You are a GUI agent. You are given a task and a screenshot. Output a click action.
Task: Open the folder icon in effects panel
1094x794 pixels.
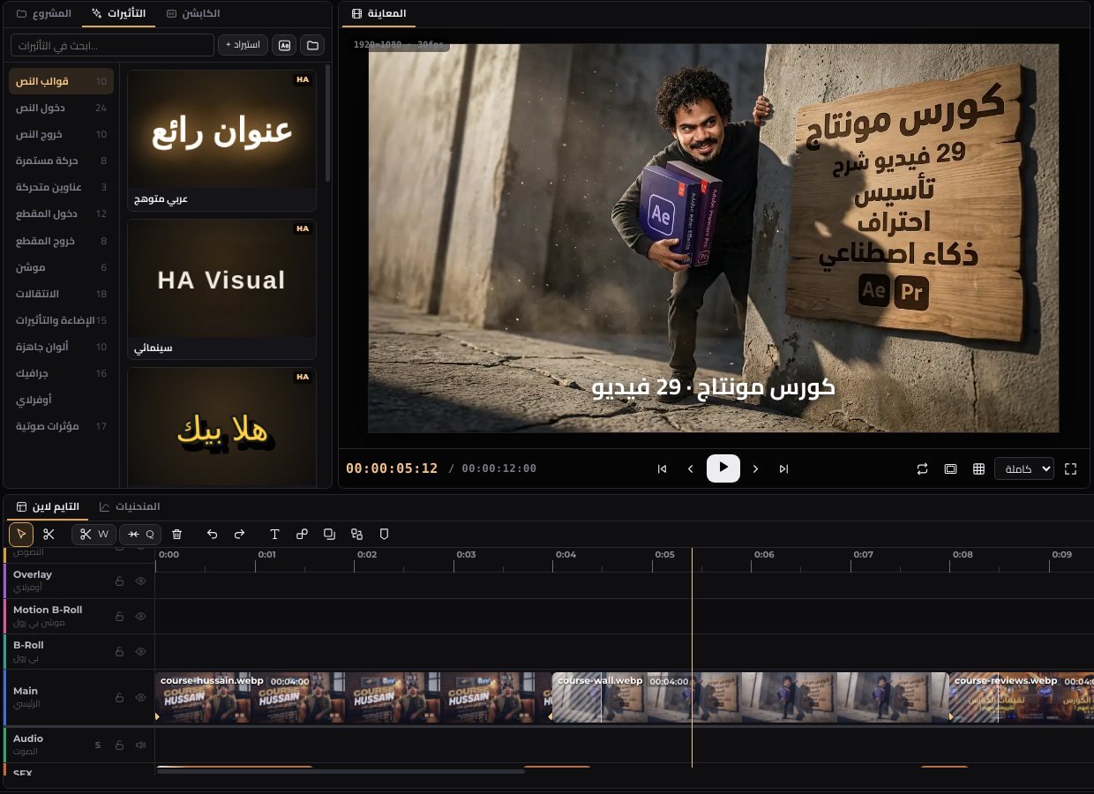pos(312,45)
